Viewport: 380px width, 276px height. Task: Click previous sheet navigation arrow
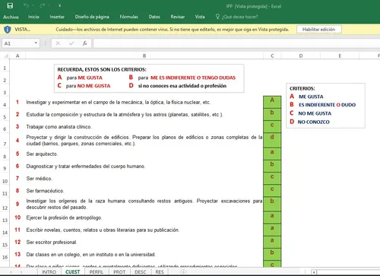coord(11,272)
